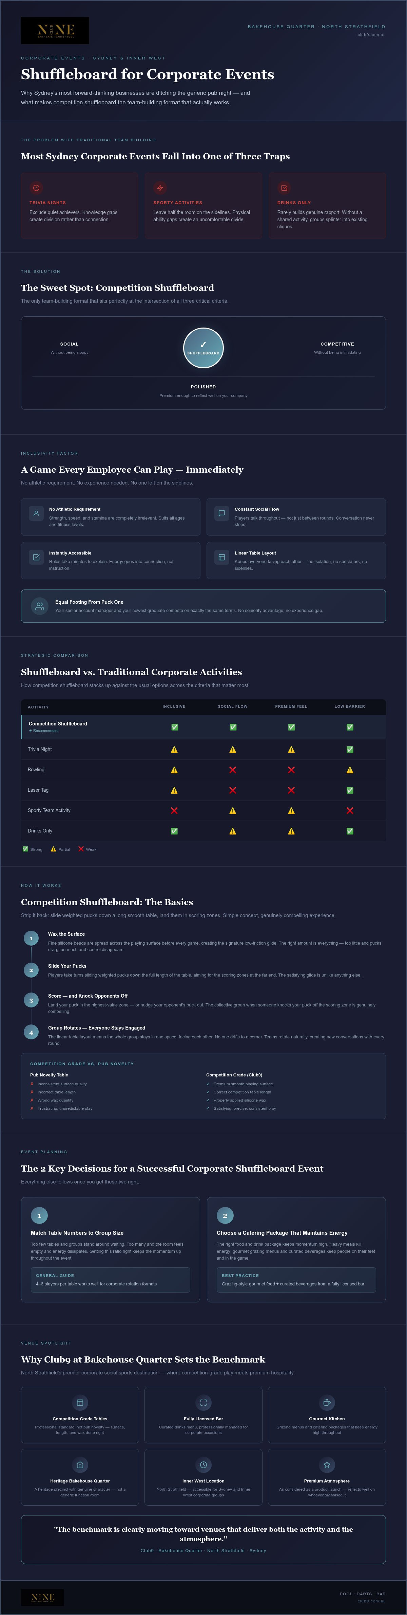This screenshot has width=407, height=1615.
Task: Click the Trivia Nights warning icon
Action: click(x=36, y=188)
